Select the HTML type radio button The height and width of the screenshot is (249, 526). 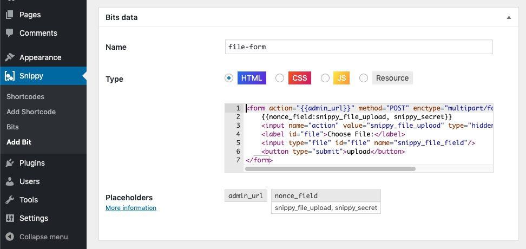pos(229,78)
